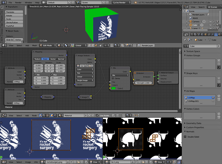Select vertex select mode in 3D header
Viewport: 222px width, 164px height.
click(89, 45)
